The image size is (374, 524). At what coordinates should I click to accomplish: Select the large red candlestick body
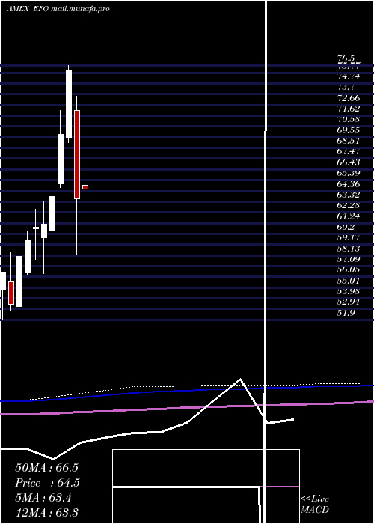77,154
